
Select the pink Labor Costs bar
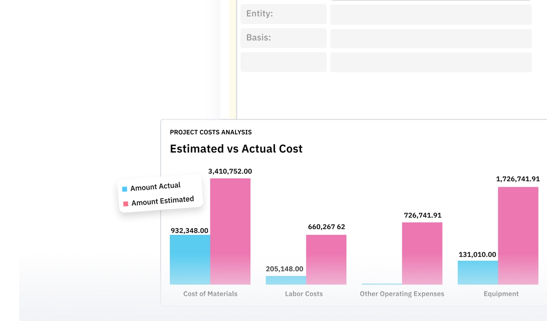coord(326,259)
